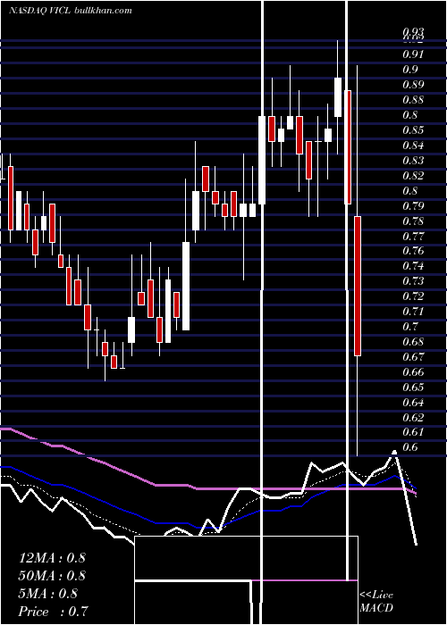This screenshot has width=447, height=625.
Task: Click the 0.72 price axis label
Action: tap(413, 296)
